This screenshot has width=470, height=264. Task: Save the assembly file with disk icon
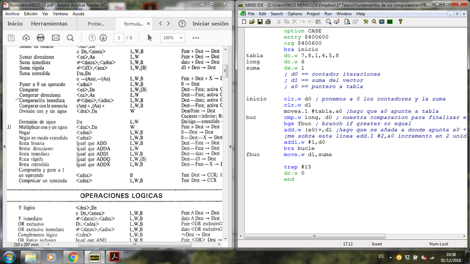(x=260, y=22)
